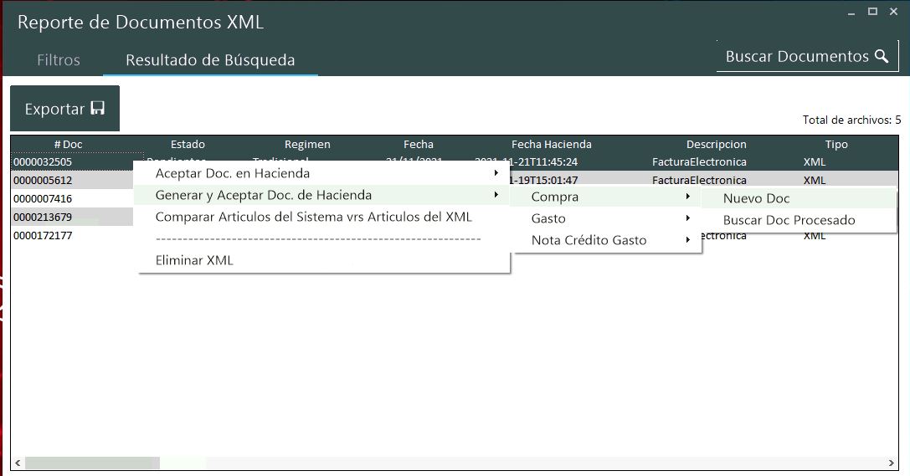
Task: Click the Exportar save button
Action: (x=64, y=109)
